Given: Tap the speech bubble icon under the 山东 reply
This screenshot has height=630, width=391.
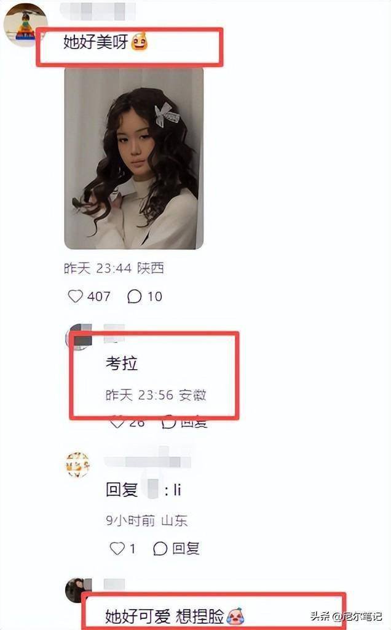Looking at the screenshot, I should [x=160, y=548].
